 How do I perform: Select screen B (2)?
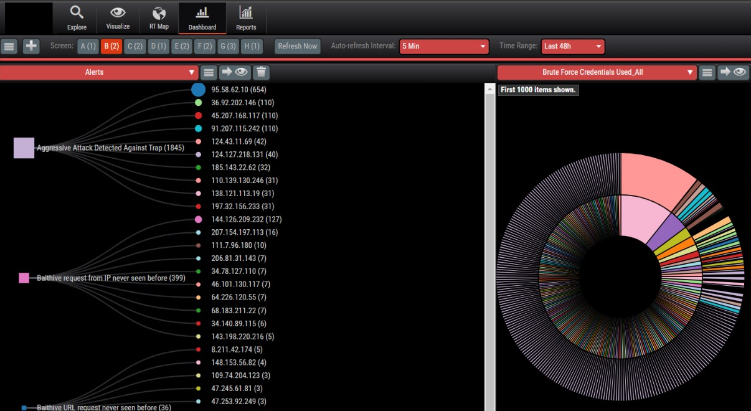(111, 46)
